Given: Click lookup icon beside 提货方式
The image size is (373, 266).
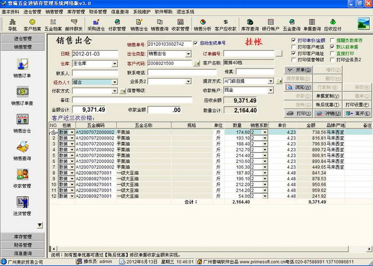Looking at the screenshot, I should click(279, 81).
